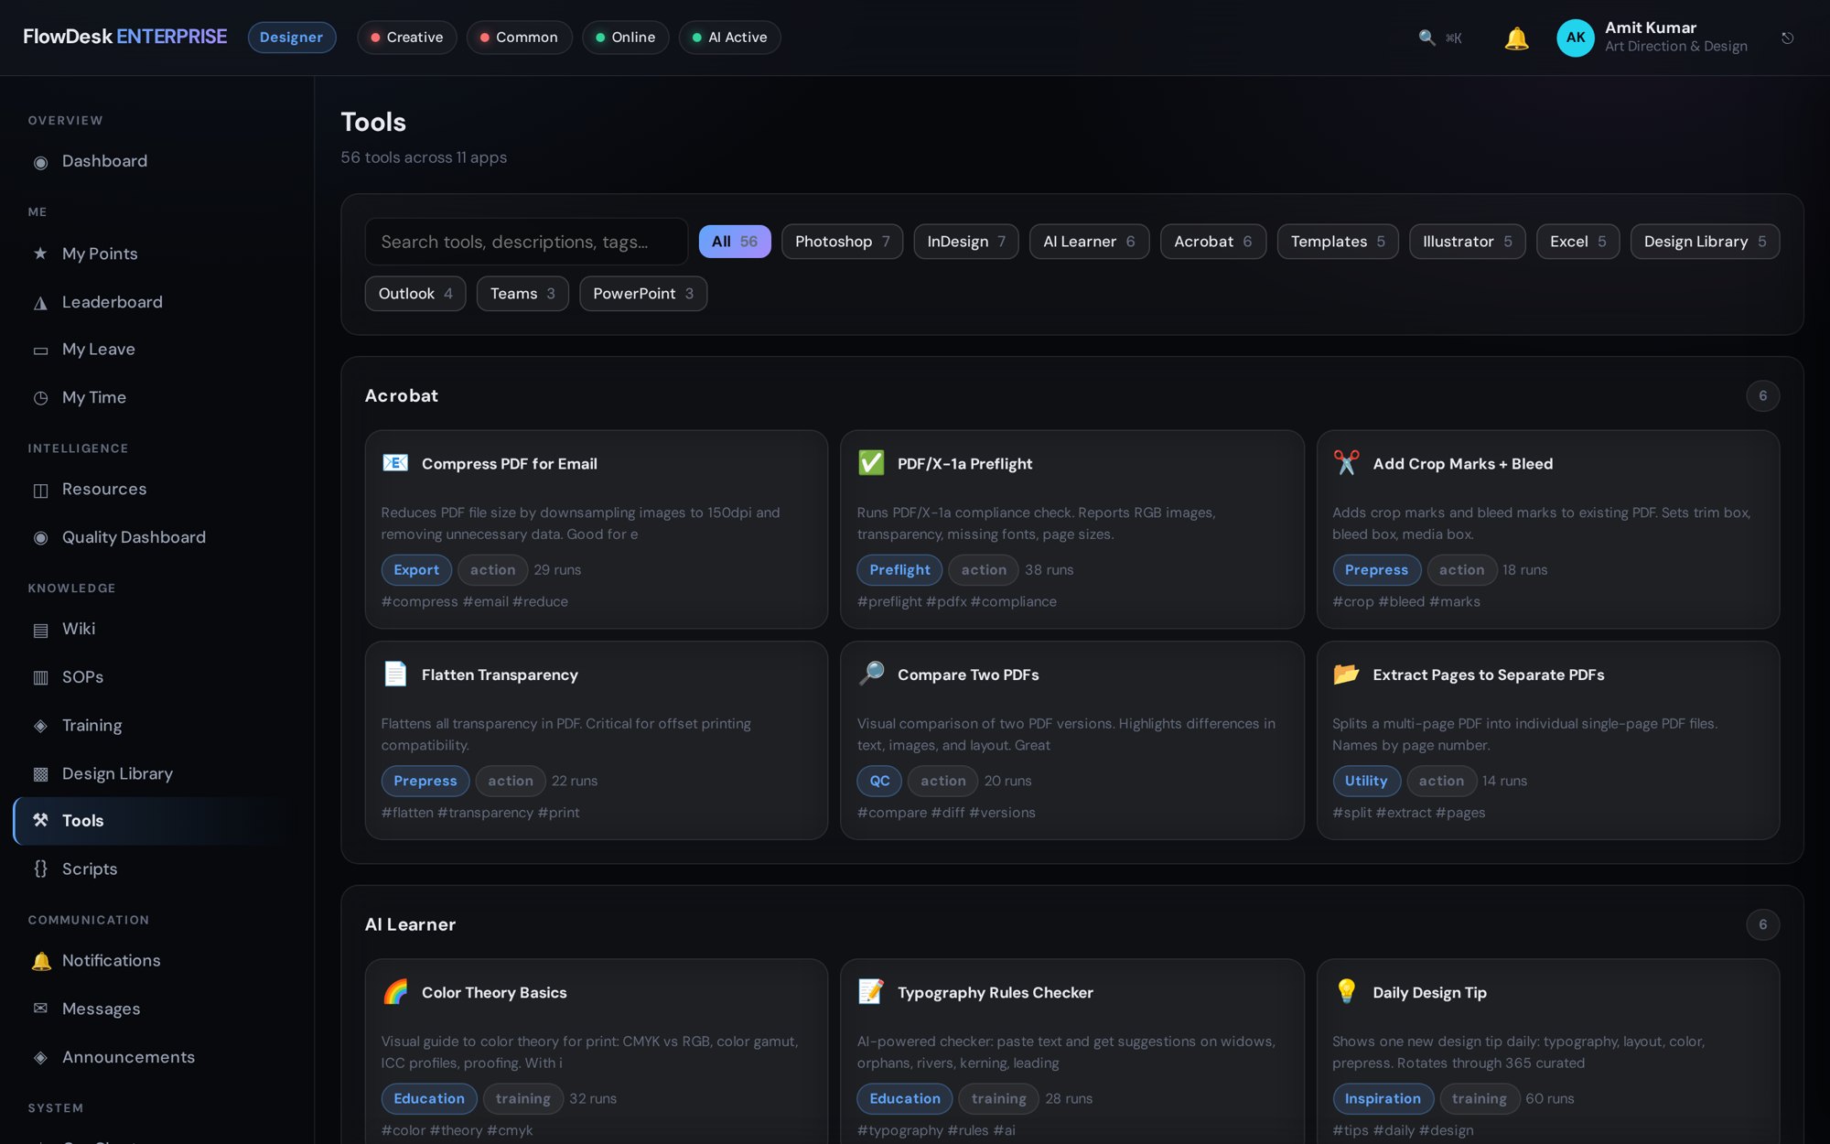Open Dashboard from the sidebar

(x=156, y=161)
